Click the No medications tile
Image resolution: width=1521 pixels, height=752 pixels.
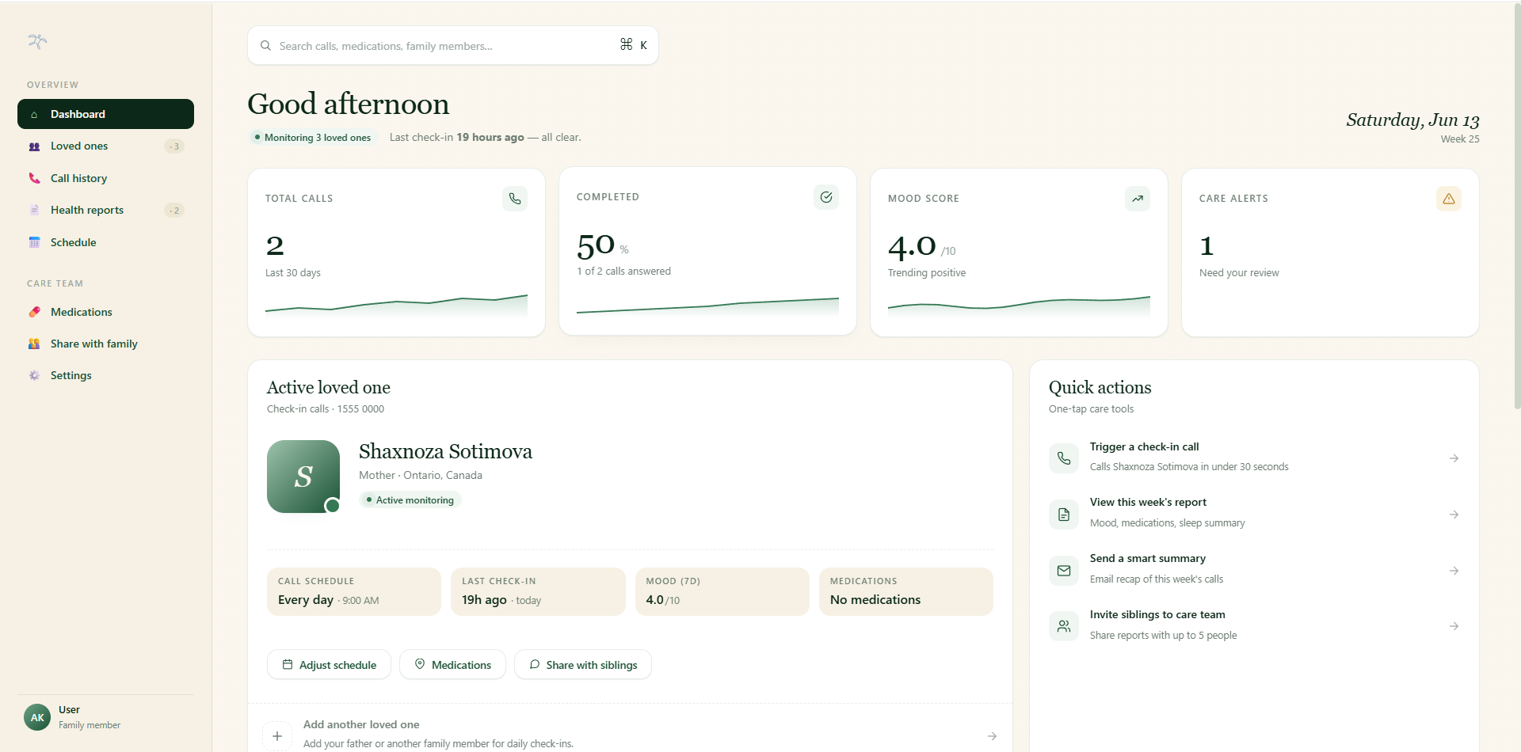click(906, 591)
